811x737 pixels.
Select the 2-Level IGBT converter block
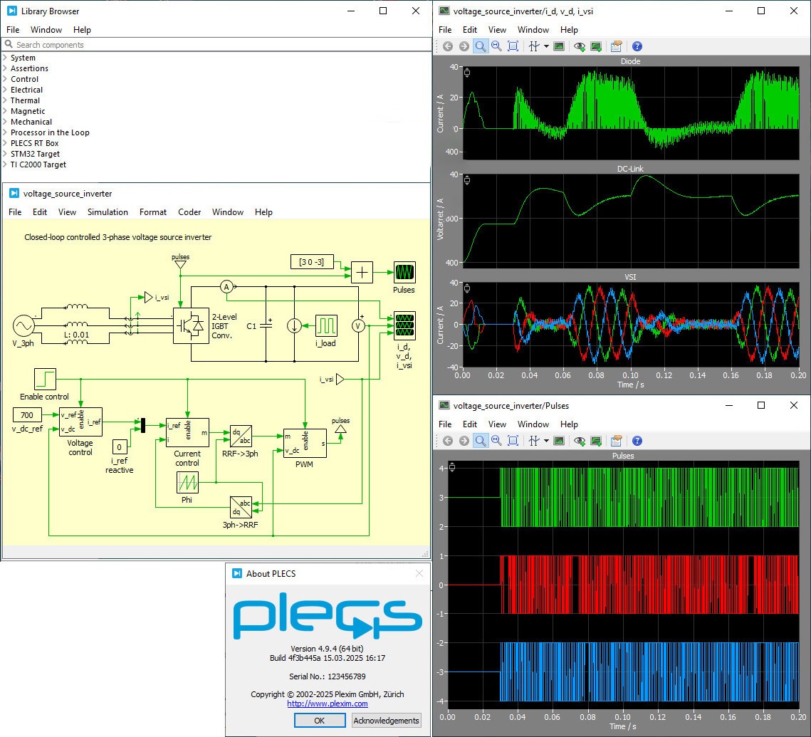point(191,325)
